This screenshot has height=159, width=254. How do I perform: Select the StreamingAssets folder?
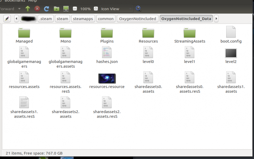[x=190, y=35]
